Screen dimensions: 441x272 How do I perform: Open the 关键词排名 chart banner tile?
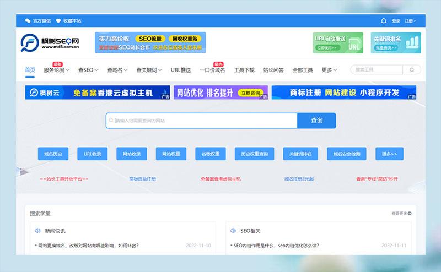[396, 43]
